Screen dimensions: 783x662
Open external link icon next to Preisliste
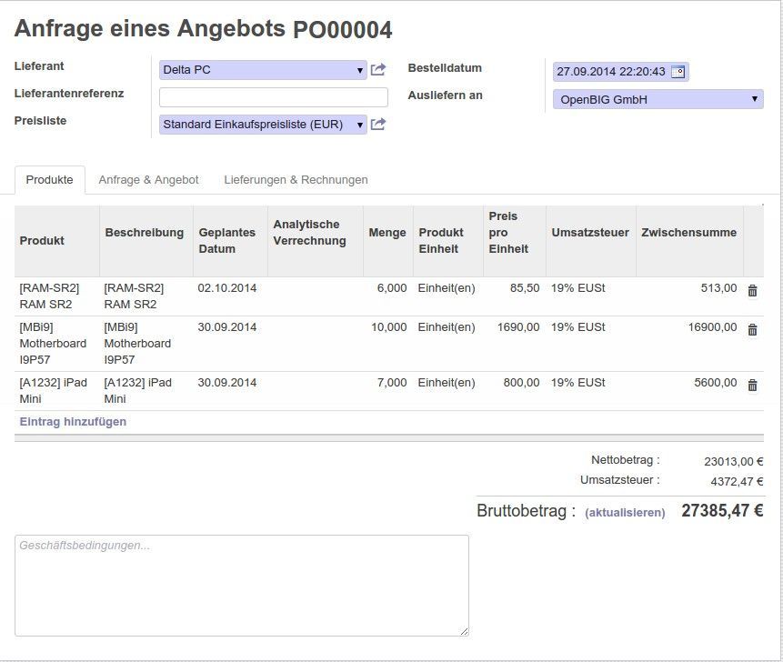[x=378, y=125]
